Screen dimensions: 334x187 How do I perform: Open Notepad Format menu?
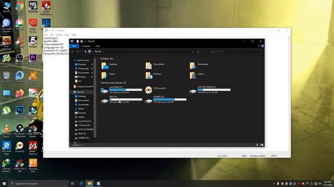(59, 35)
